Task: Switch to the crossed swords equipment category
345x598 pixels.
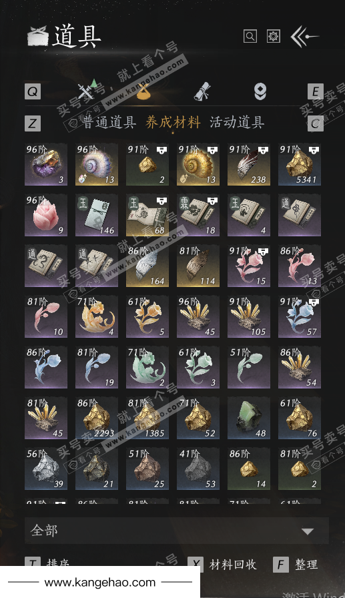Action: tap(87, 90)
